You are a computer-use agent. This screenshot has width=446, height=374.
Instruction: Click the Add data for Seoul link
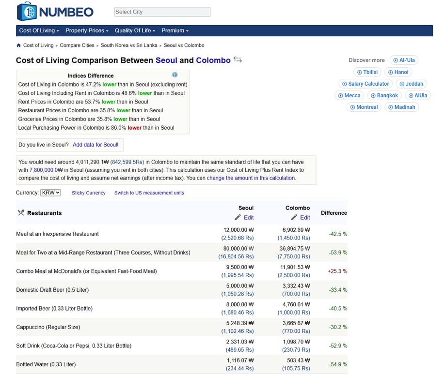[x=96, y=145]
